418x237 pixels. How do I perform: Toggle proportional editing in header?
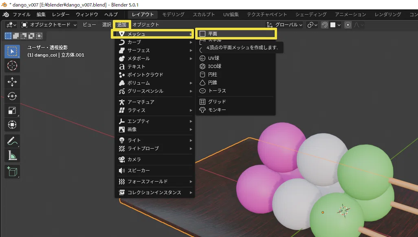(348, 25)
